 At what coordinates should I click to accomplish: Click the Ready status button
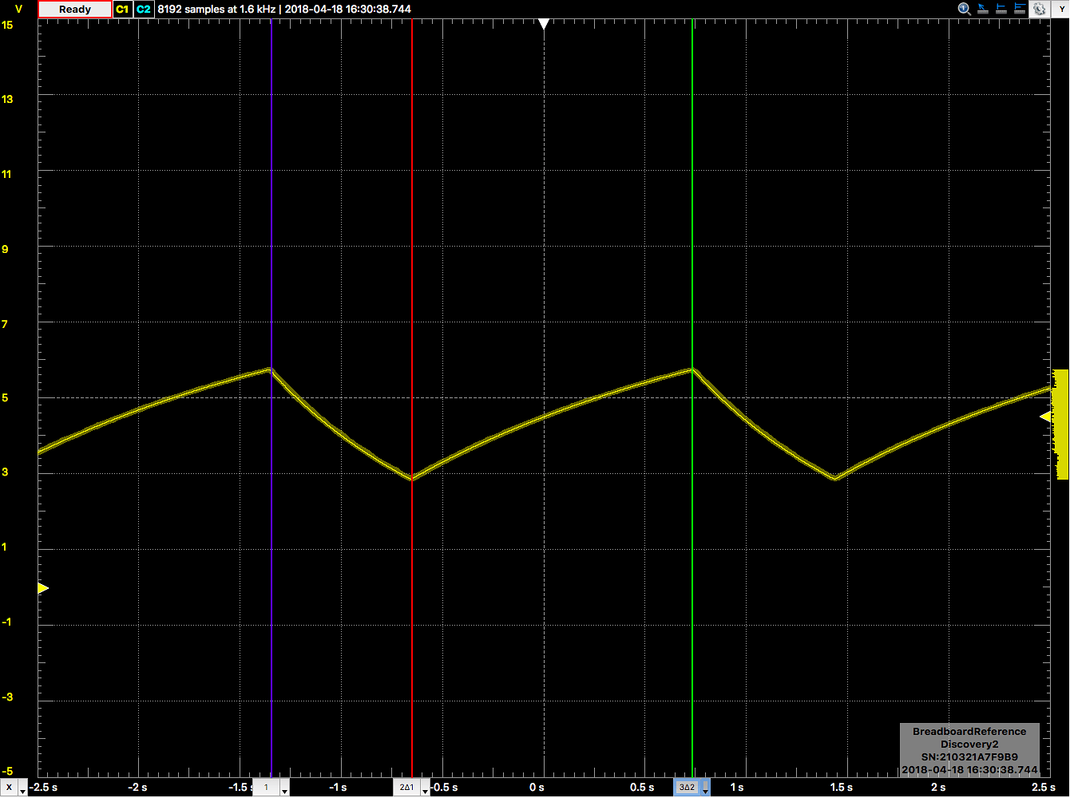click(x=75, y=9)
